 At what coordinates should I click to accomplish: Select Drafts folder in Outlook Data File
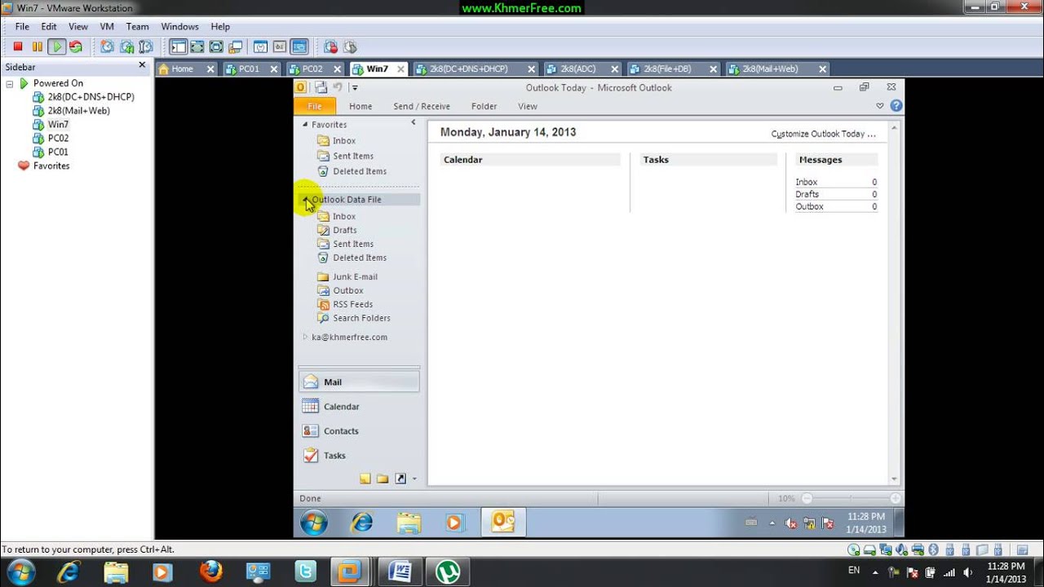345,230
